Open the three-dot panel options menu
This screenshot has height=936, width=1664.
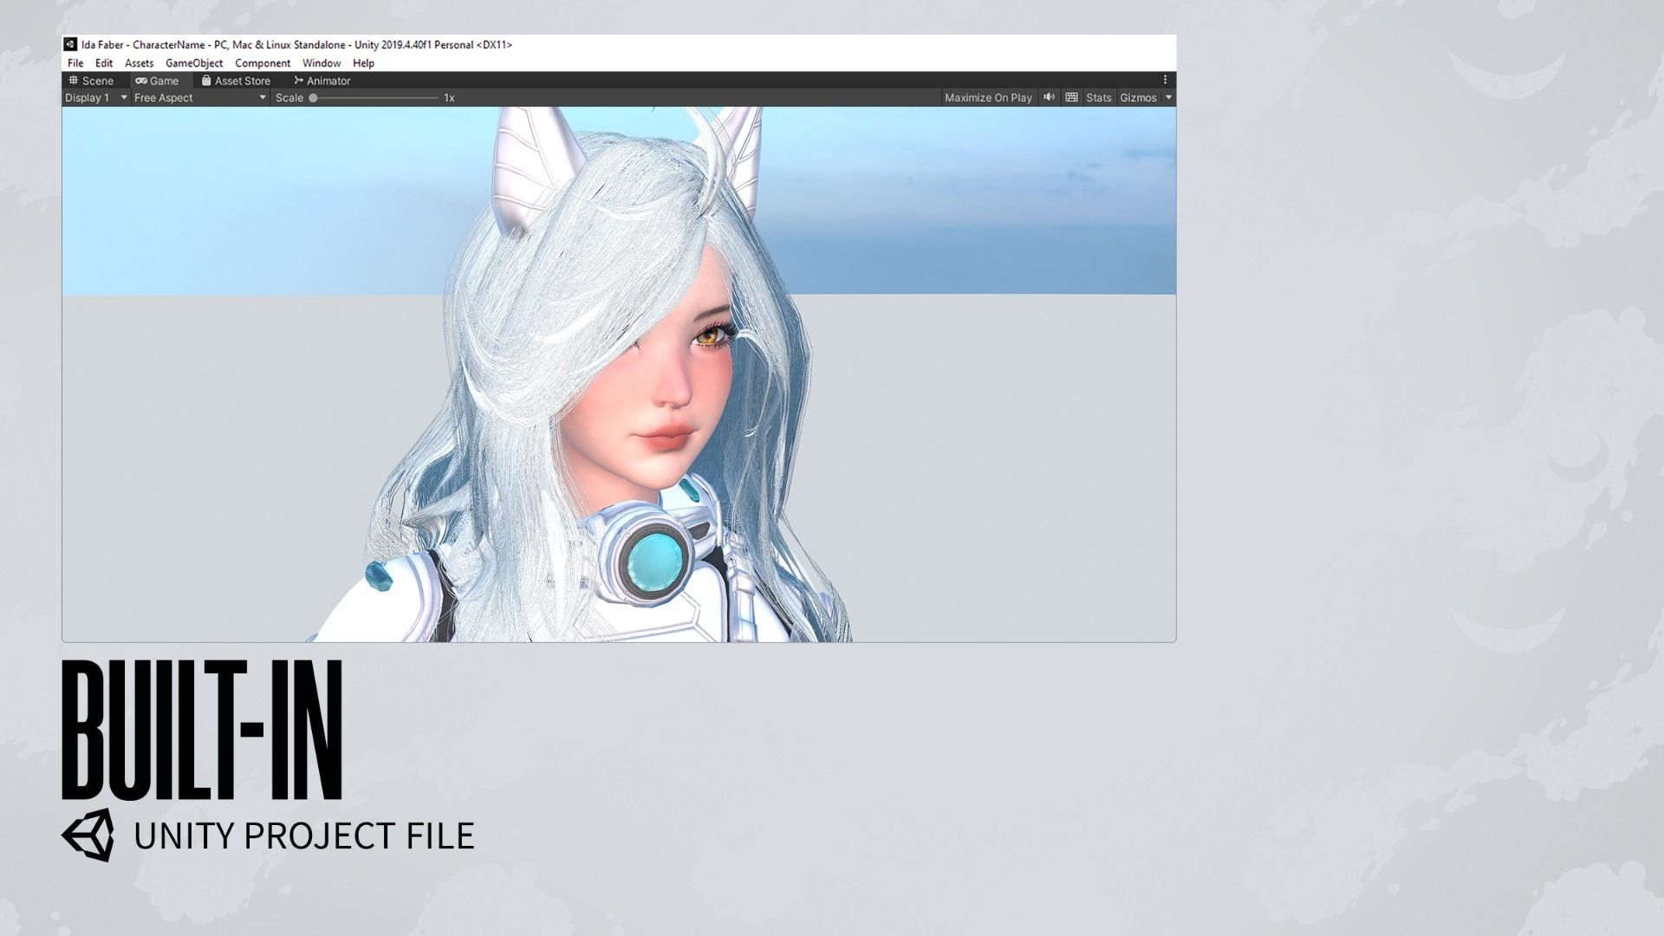pos(1165,80)
